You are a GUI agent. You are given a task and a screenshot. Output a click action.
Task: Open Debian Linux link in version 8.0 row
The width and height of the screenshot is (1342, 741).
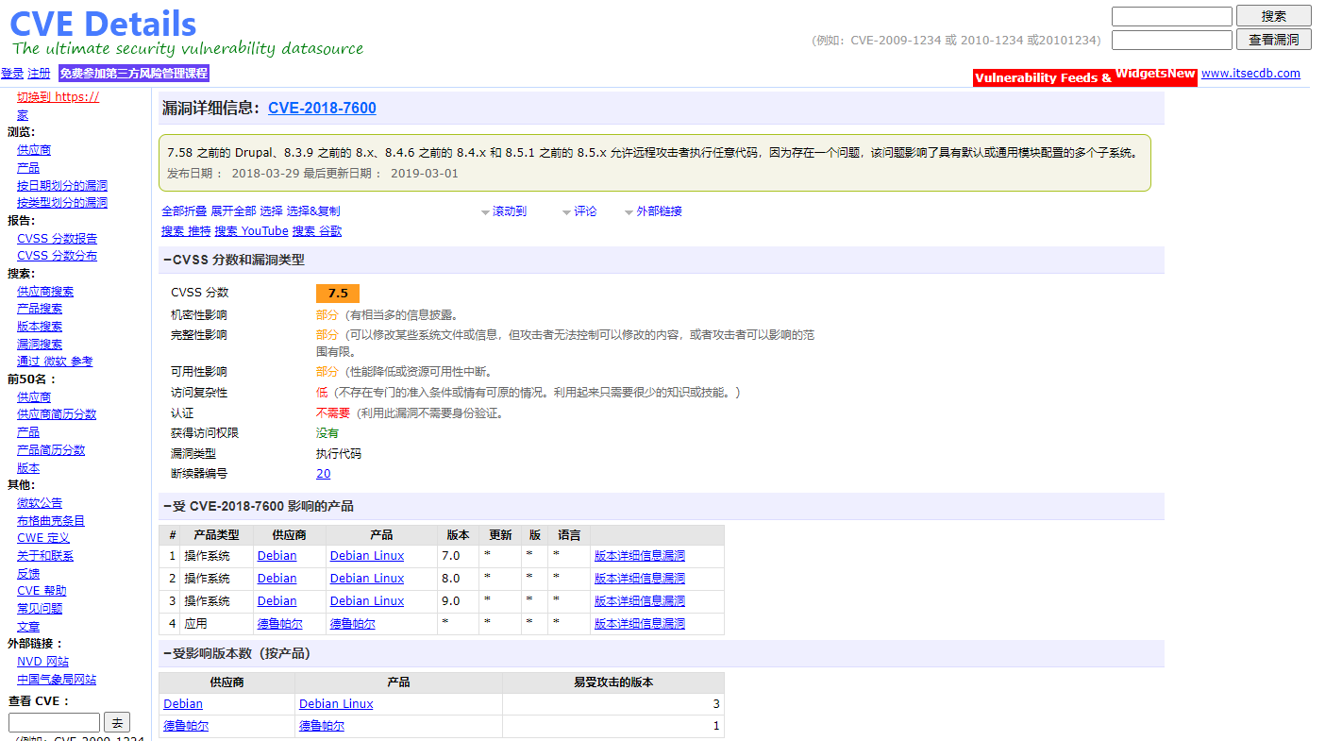[367, 579]
